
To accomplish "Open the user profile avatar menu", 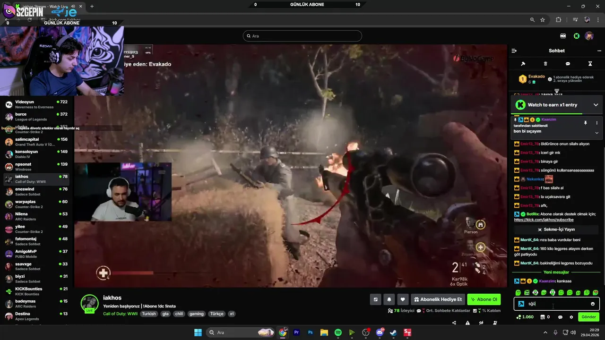I will 589,36.
